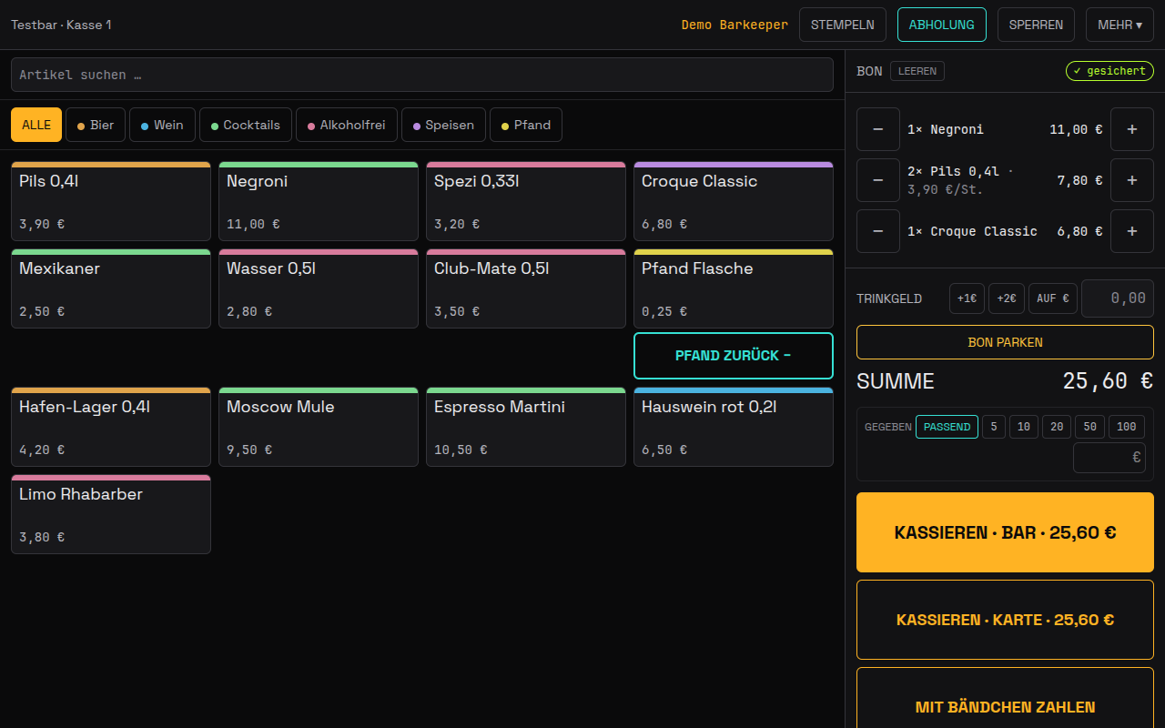Add Hauswein rot 0,2l to the bon
The height and width of the screenshot is (728, 1165).
tap(734, 427)
